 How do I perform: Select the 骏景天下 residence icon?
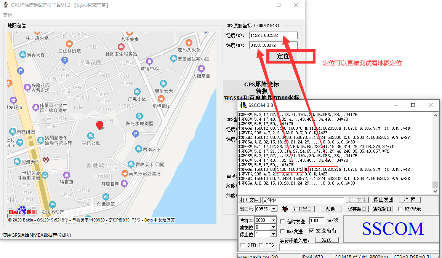[x=17, y=162]
